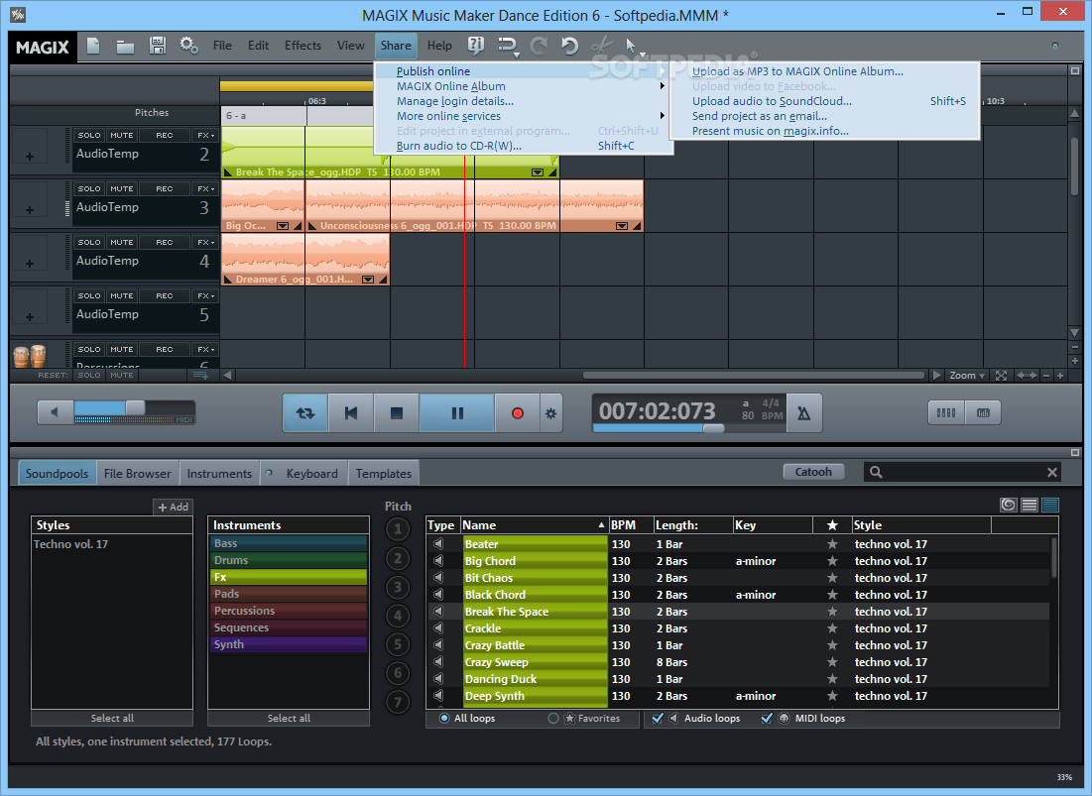
Task: Click Select all under Instruments
Action: click(289, 718)
